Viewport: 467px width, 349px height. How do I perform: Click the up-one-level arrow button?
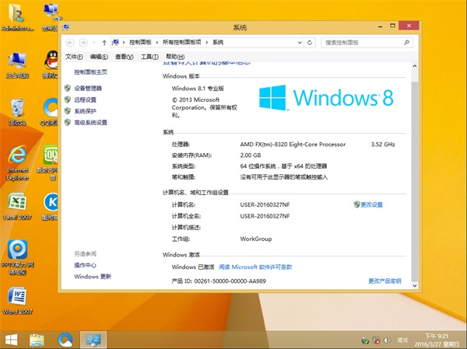point(104,42)
